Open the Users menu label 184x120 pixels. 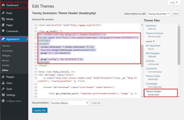pyautogui.click(x=9, y=83)
